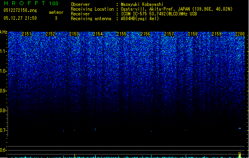The width and height of the screenshot is (249, 158).
Task: Click the kHz axis unit label
Action: (x=4, y=32)
